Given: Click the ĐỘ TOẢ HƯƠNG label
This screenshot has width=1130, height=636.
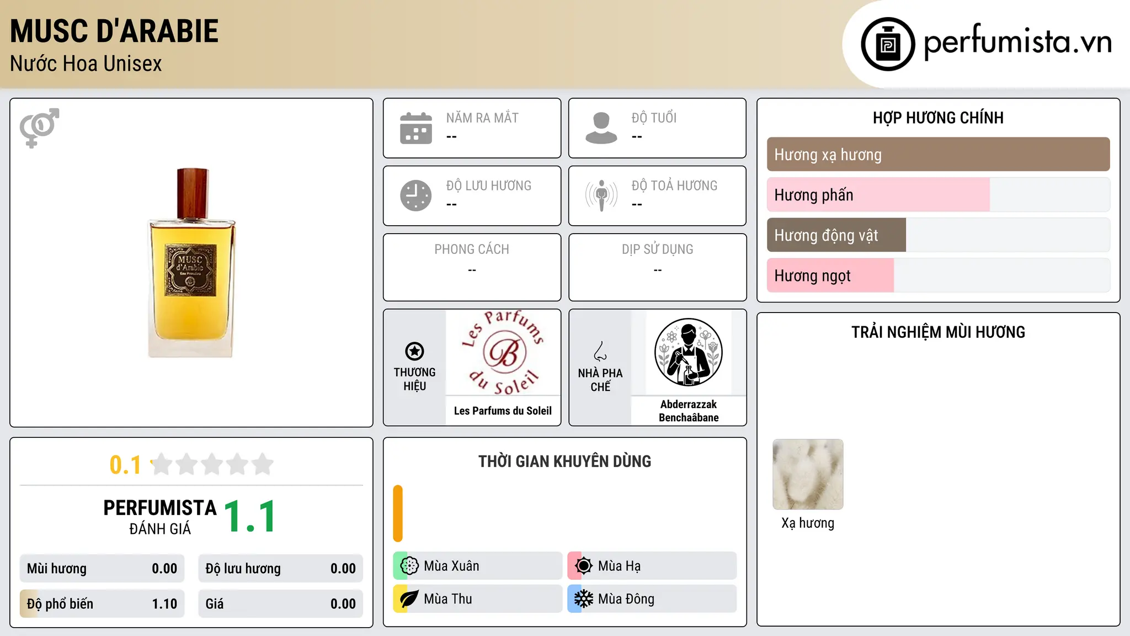Looking at the screenshot, I should point(674,185).
